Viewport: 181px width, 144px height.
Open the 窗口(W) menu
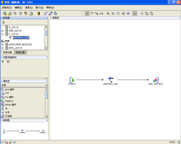[39, 8]
